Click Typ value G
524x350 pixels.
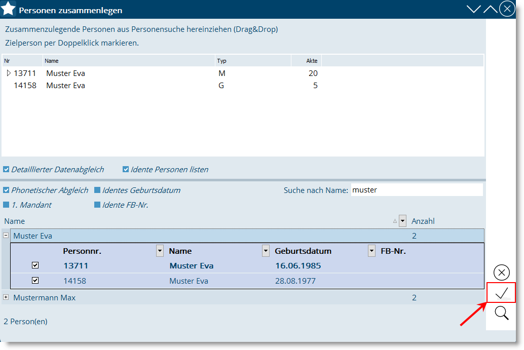point(221,86)
